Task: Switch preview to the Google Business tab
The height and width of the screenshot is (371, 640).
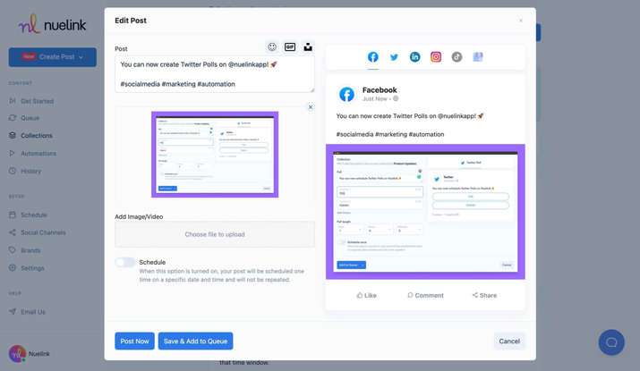Action: pyautogui.click(x=478, y=57)
